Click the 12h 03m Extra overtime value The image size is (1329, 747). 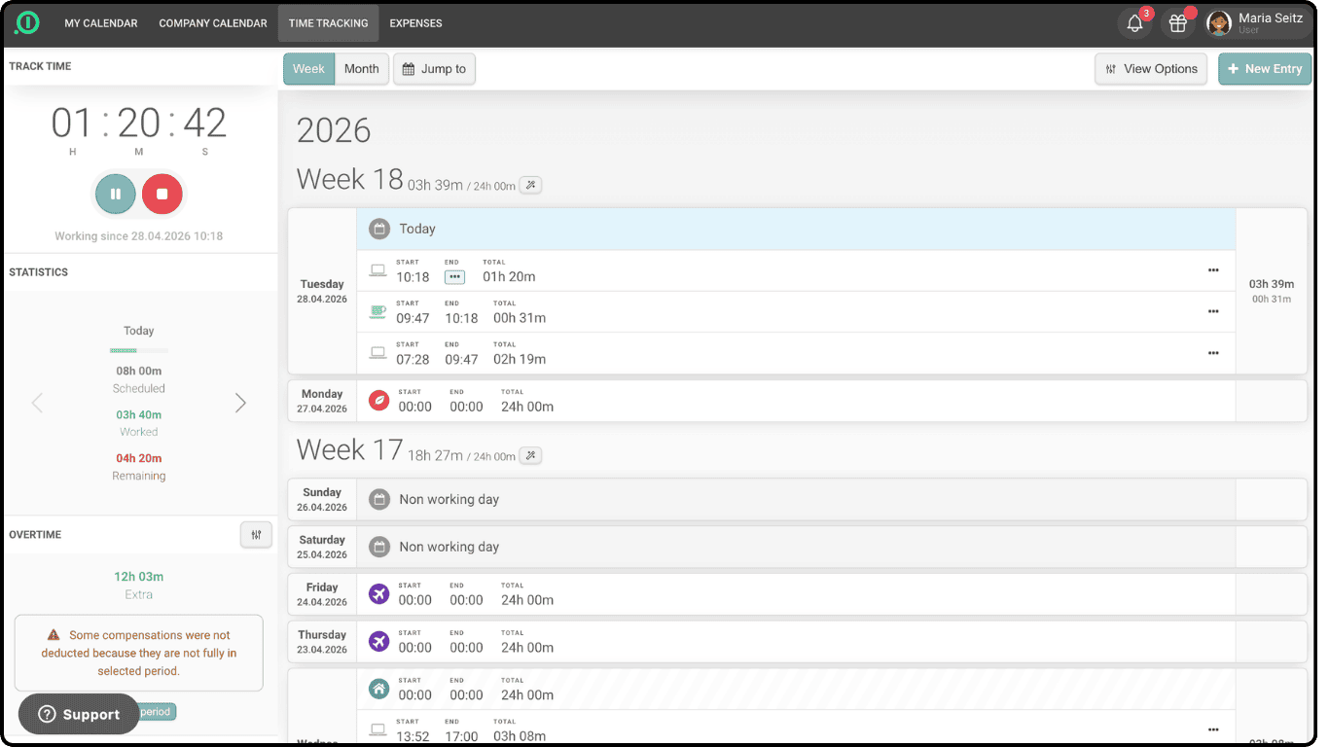[x=138, y=577]
